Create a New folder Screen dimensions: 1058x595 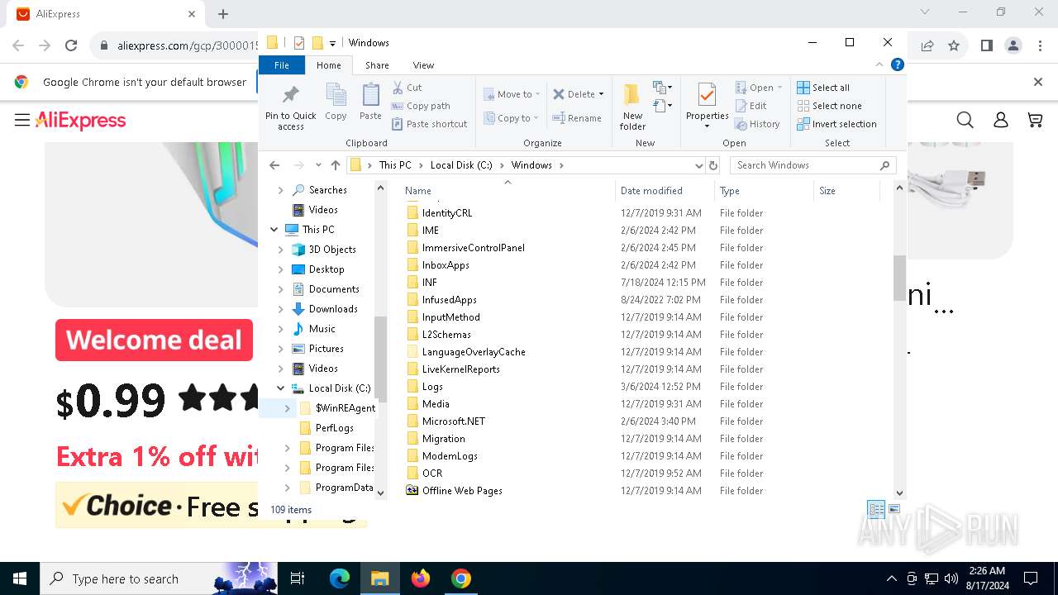click(x=632, y=106)
